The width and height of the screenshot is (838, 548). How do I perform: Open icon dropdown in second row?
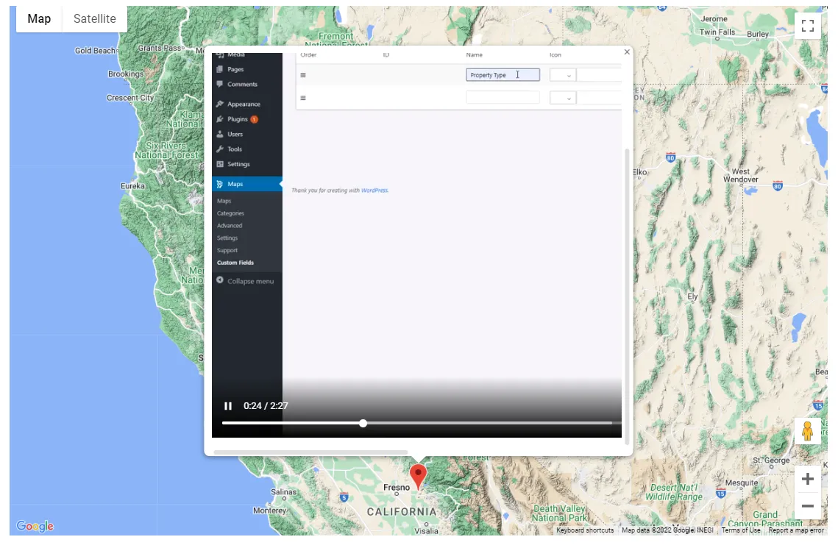pos(563,98)
